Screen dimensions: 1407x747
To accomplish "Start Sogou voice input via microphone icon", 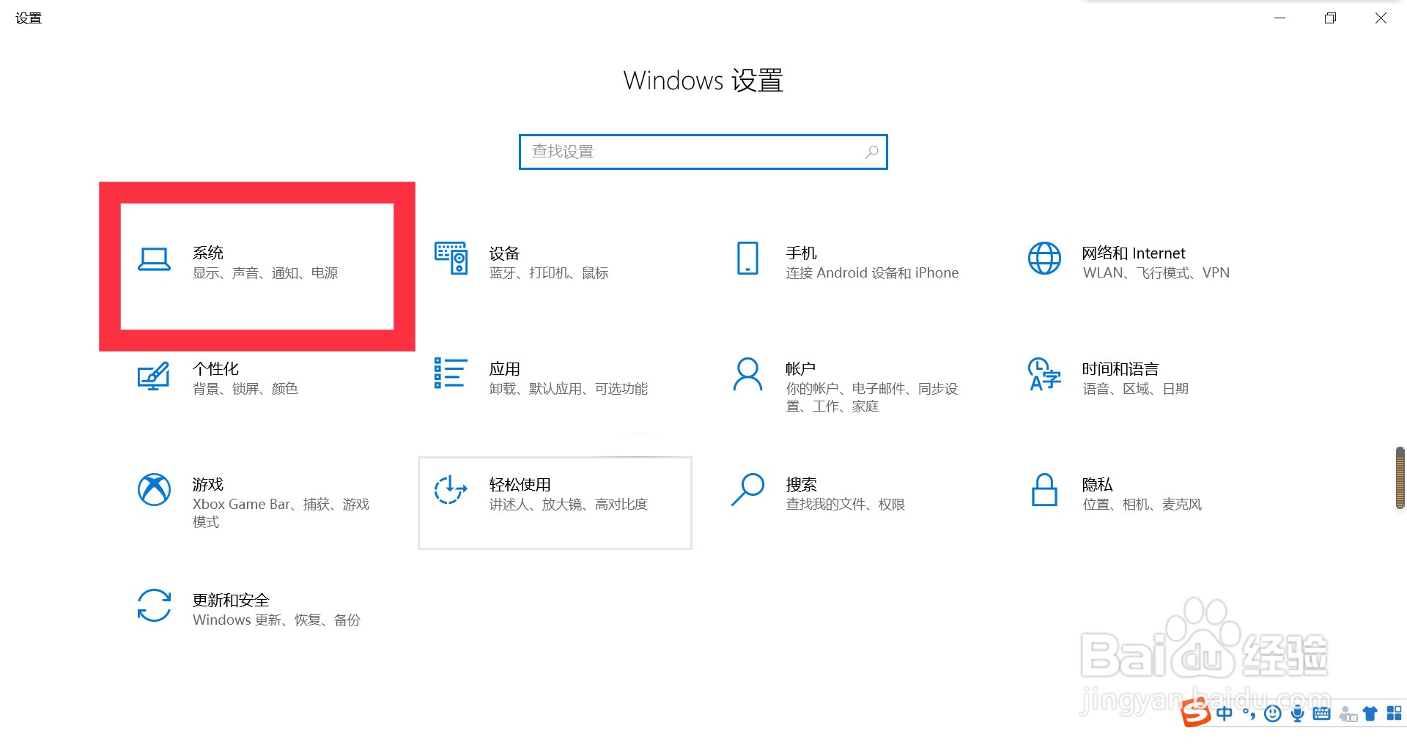I will pyautogui.click(x=1297, y=713).
